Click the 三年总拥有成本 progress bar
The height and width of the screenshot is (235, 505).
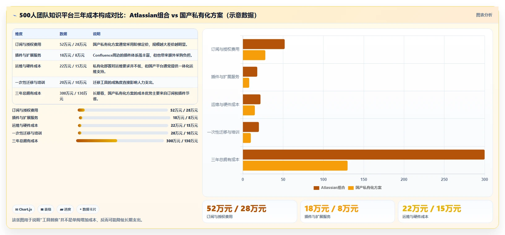pyautogui.click(x=120, y=141)
